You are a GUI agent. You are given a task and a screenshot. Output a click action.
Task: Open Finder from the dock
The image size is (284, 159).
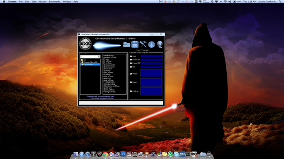pyautogui.click(x=76, y=154)
